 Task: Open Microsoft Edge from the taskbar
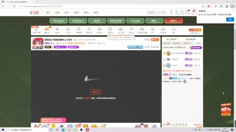point(63,130)
